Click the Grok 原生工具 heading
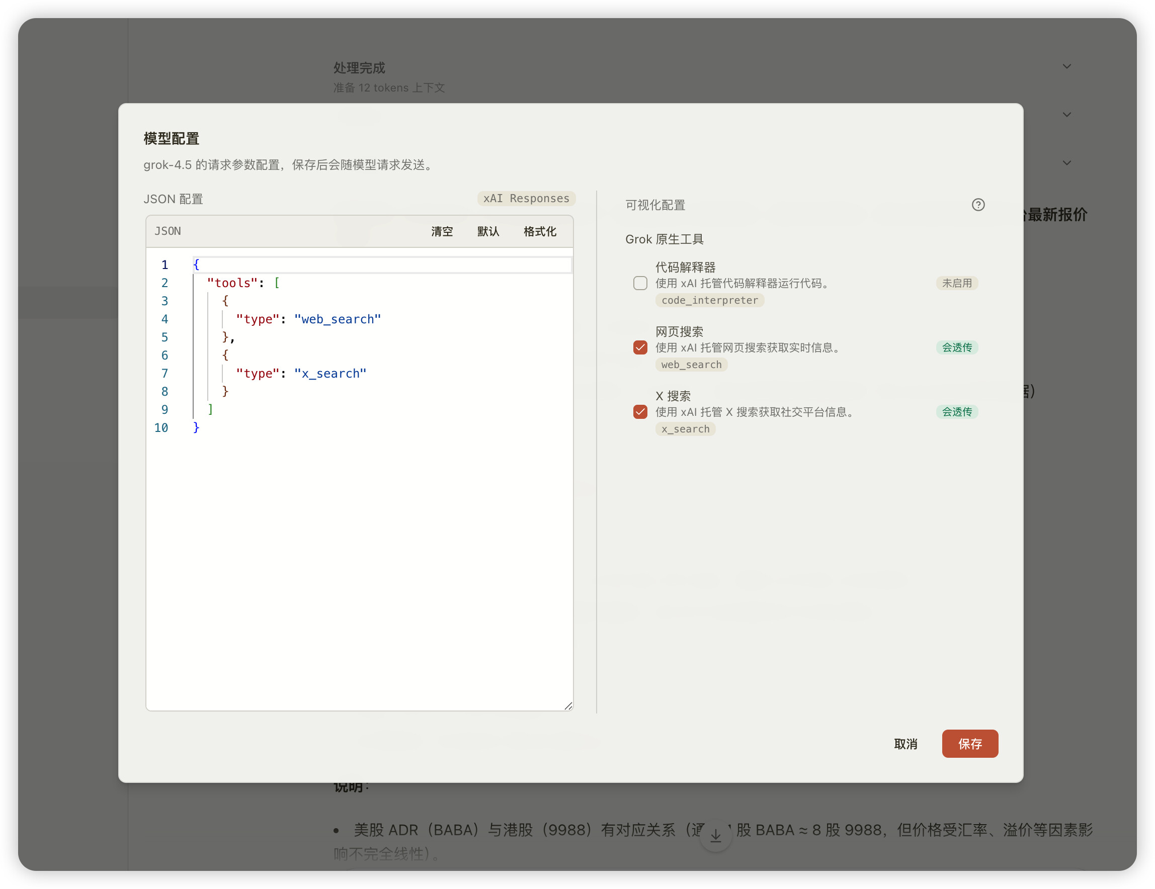Screen dimensions: 1155x889 [664, 239]
